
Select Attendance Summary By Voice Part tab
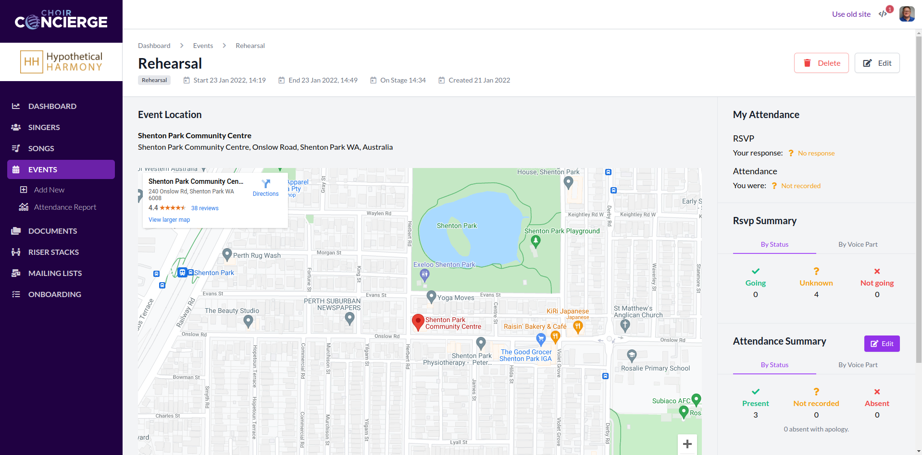[858, 365]
